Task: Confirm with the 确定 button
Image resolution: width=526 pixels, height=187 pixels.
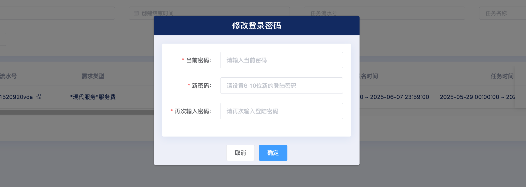Action: pos(273,153)
